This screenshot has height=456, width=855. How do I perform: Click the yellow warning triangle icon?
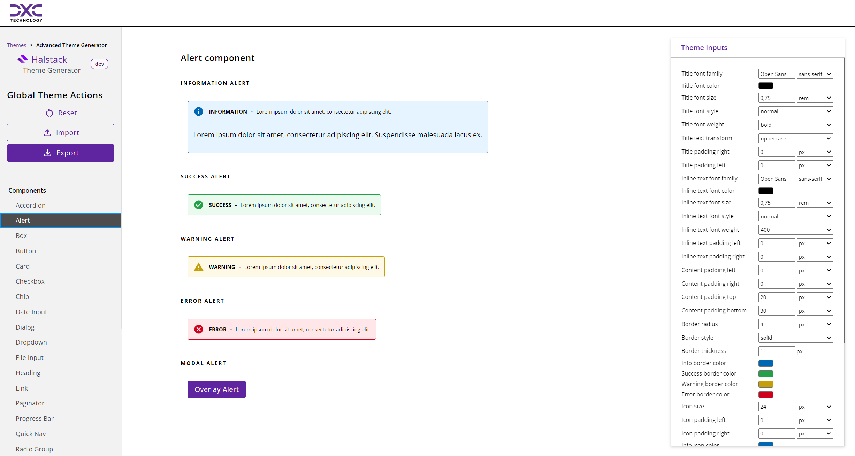pyautogui.click(x=199, y=267)
